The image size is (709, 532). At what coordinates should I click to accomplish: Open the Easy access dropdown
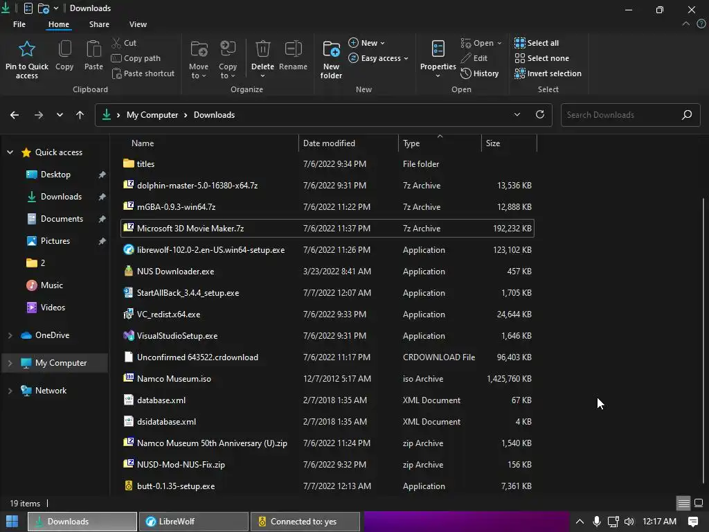click(x=378, y=58)
